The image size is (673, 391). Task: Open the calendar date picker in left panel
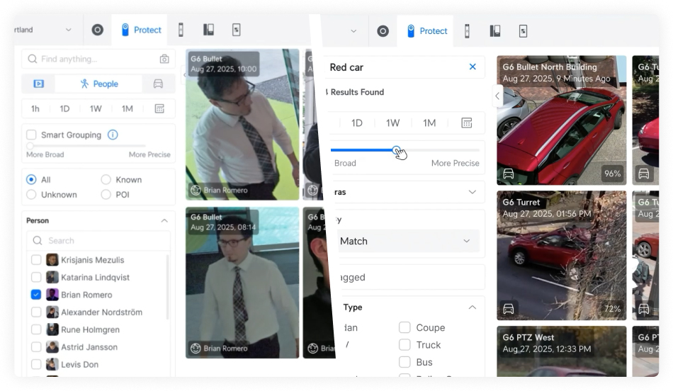159,109
